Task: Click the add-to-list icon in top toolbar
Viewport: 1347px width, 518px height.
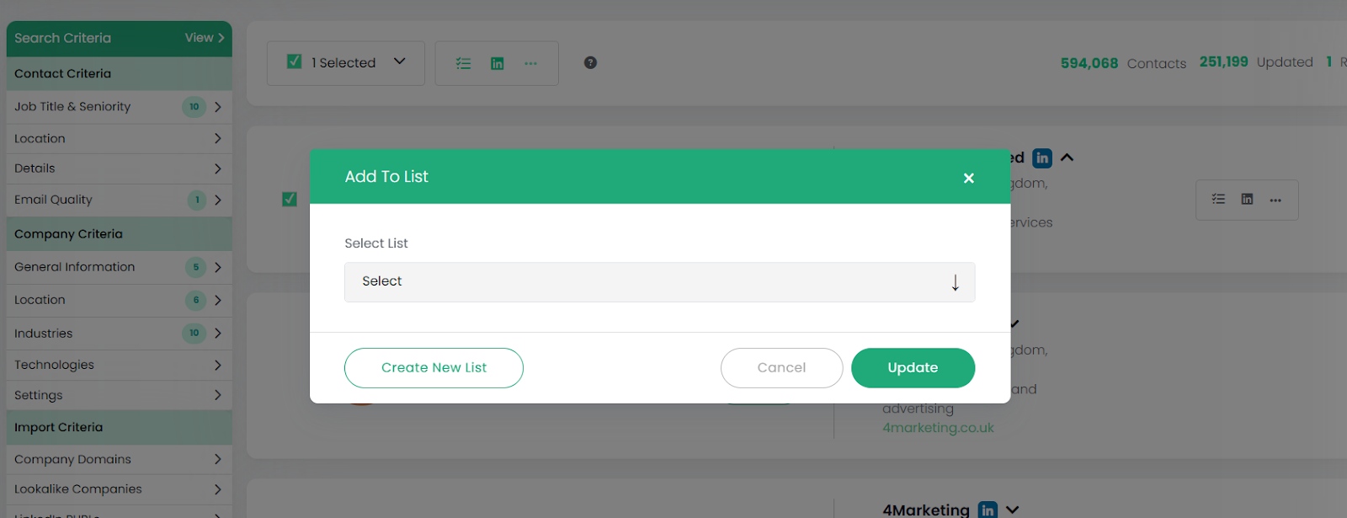Action: 463,63
